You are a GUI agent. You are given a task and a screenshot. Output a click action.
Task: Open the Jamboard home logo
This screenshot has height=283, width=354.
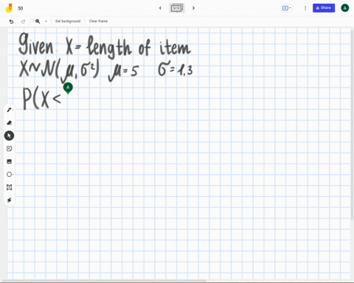coord(9,8)
